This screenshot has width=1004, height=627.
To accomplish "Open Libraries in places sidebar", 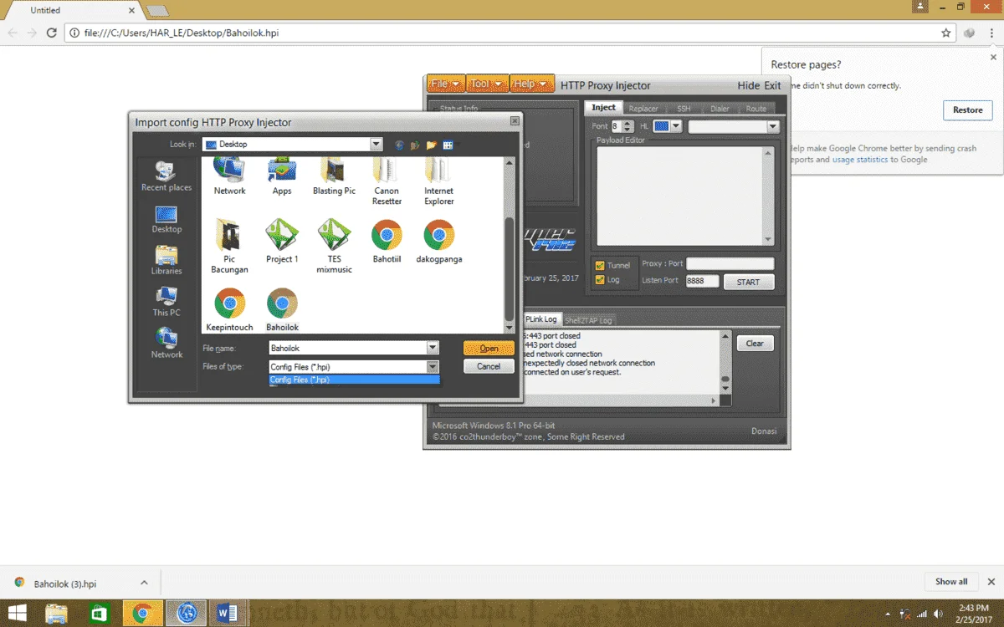I will [x=166, y=260].
